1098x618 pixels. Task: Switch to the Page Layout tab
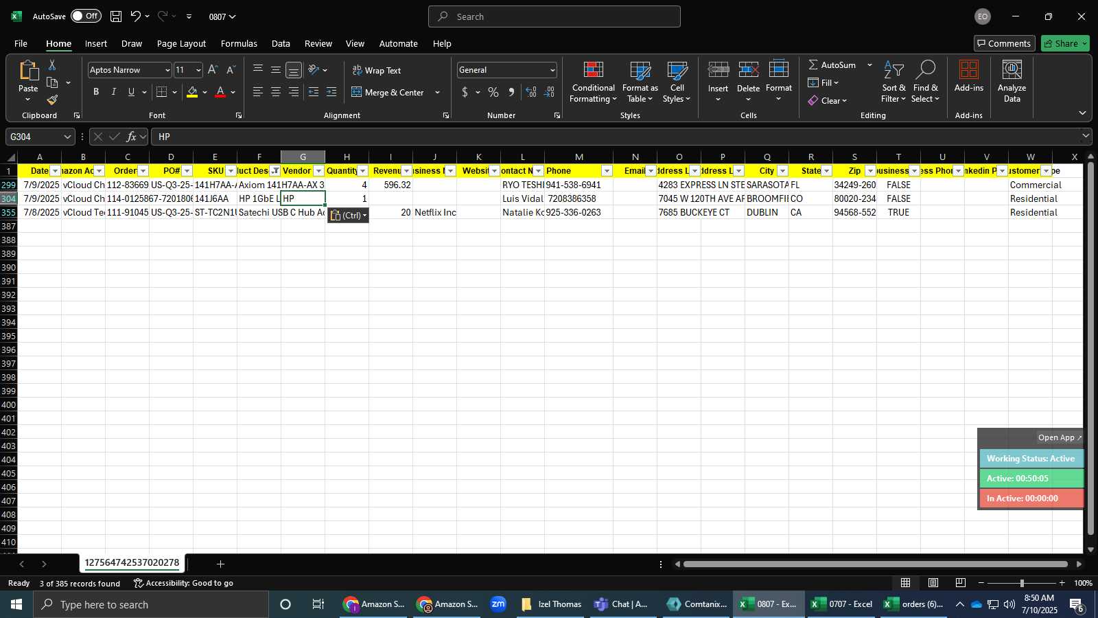click(181, 43)
